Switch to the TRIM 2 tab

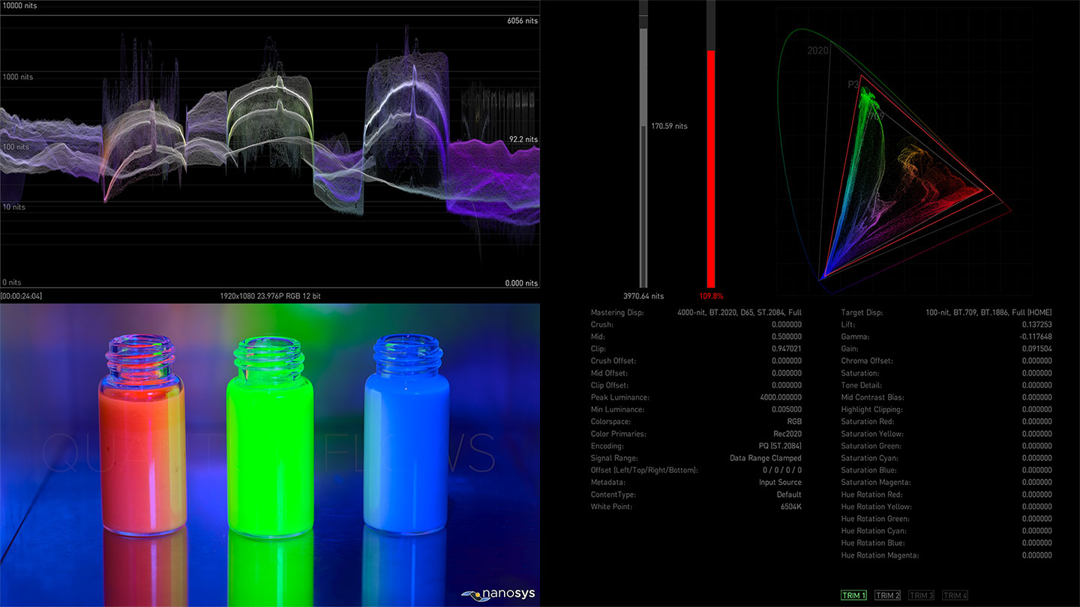click(887, 595)
